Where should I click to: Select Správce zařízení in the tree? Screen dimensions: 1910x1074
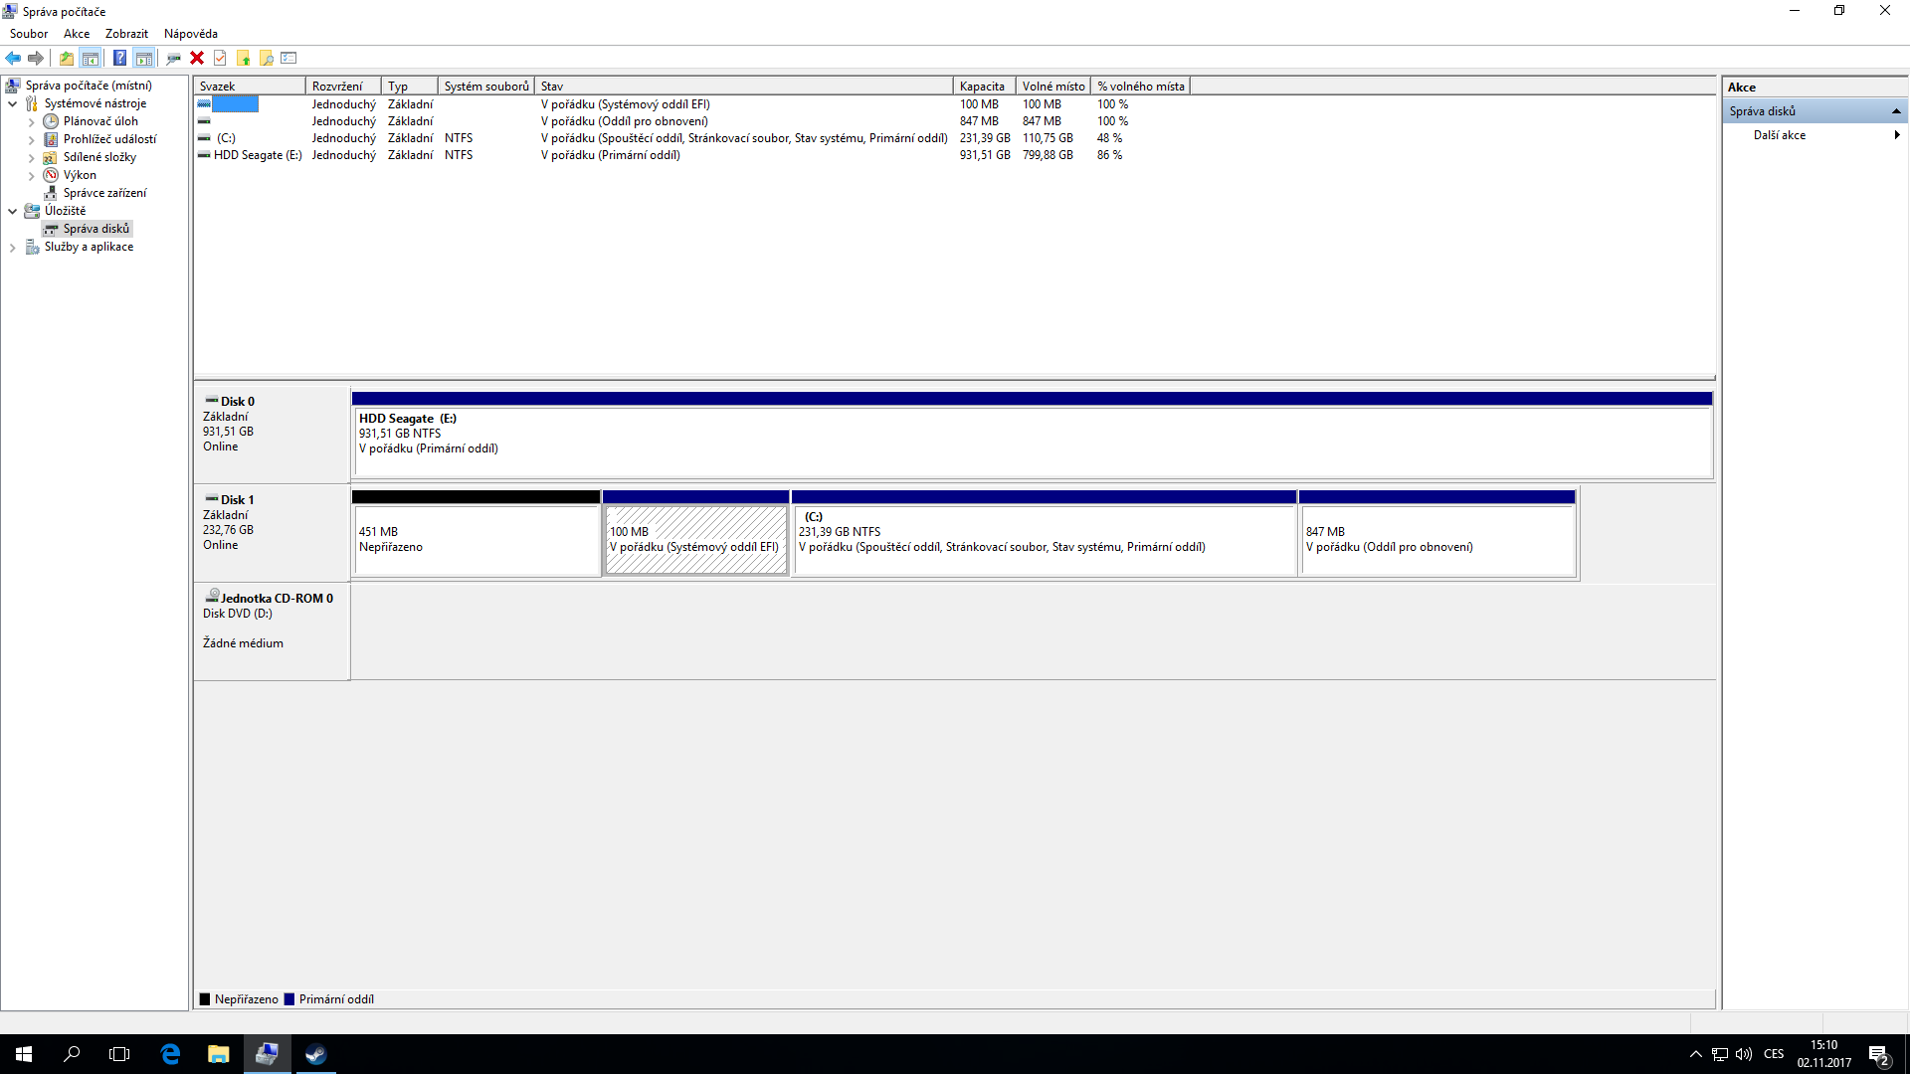[104, 193]
